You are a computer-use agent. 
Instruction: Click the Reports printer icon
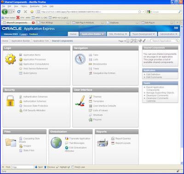click(x=103, y=143)
